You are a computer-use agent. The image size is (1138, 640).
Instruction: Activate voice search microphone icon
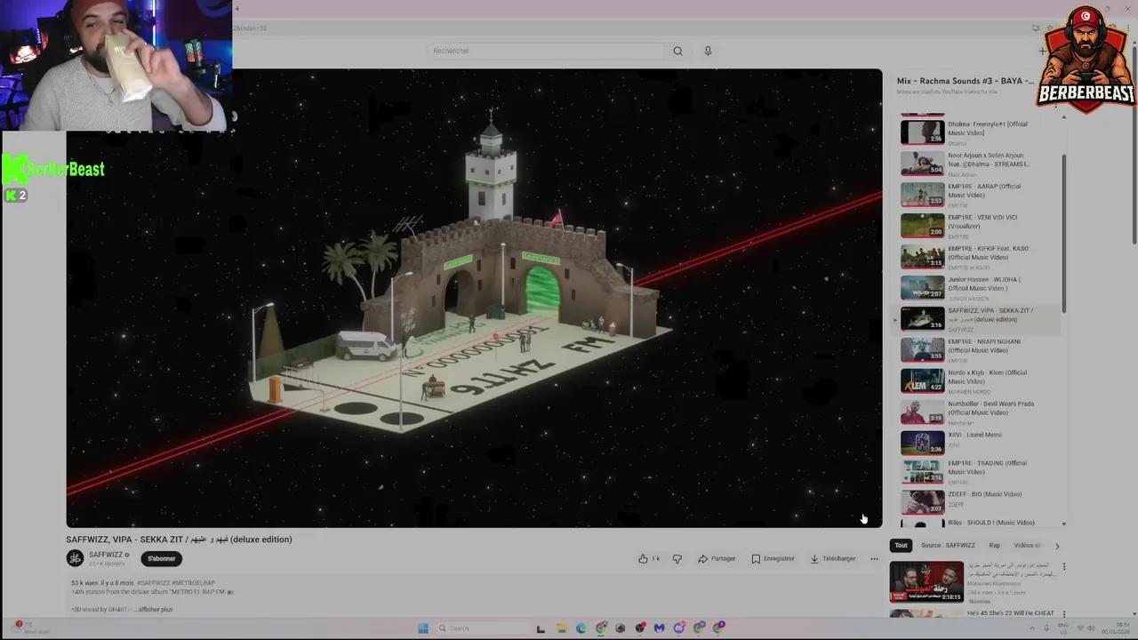click(x=708, y=51)
